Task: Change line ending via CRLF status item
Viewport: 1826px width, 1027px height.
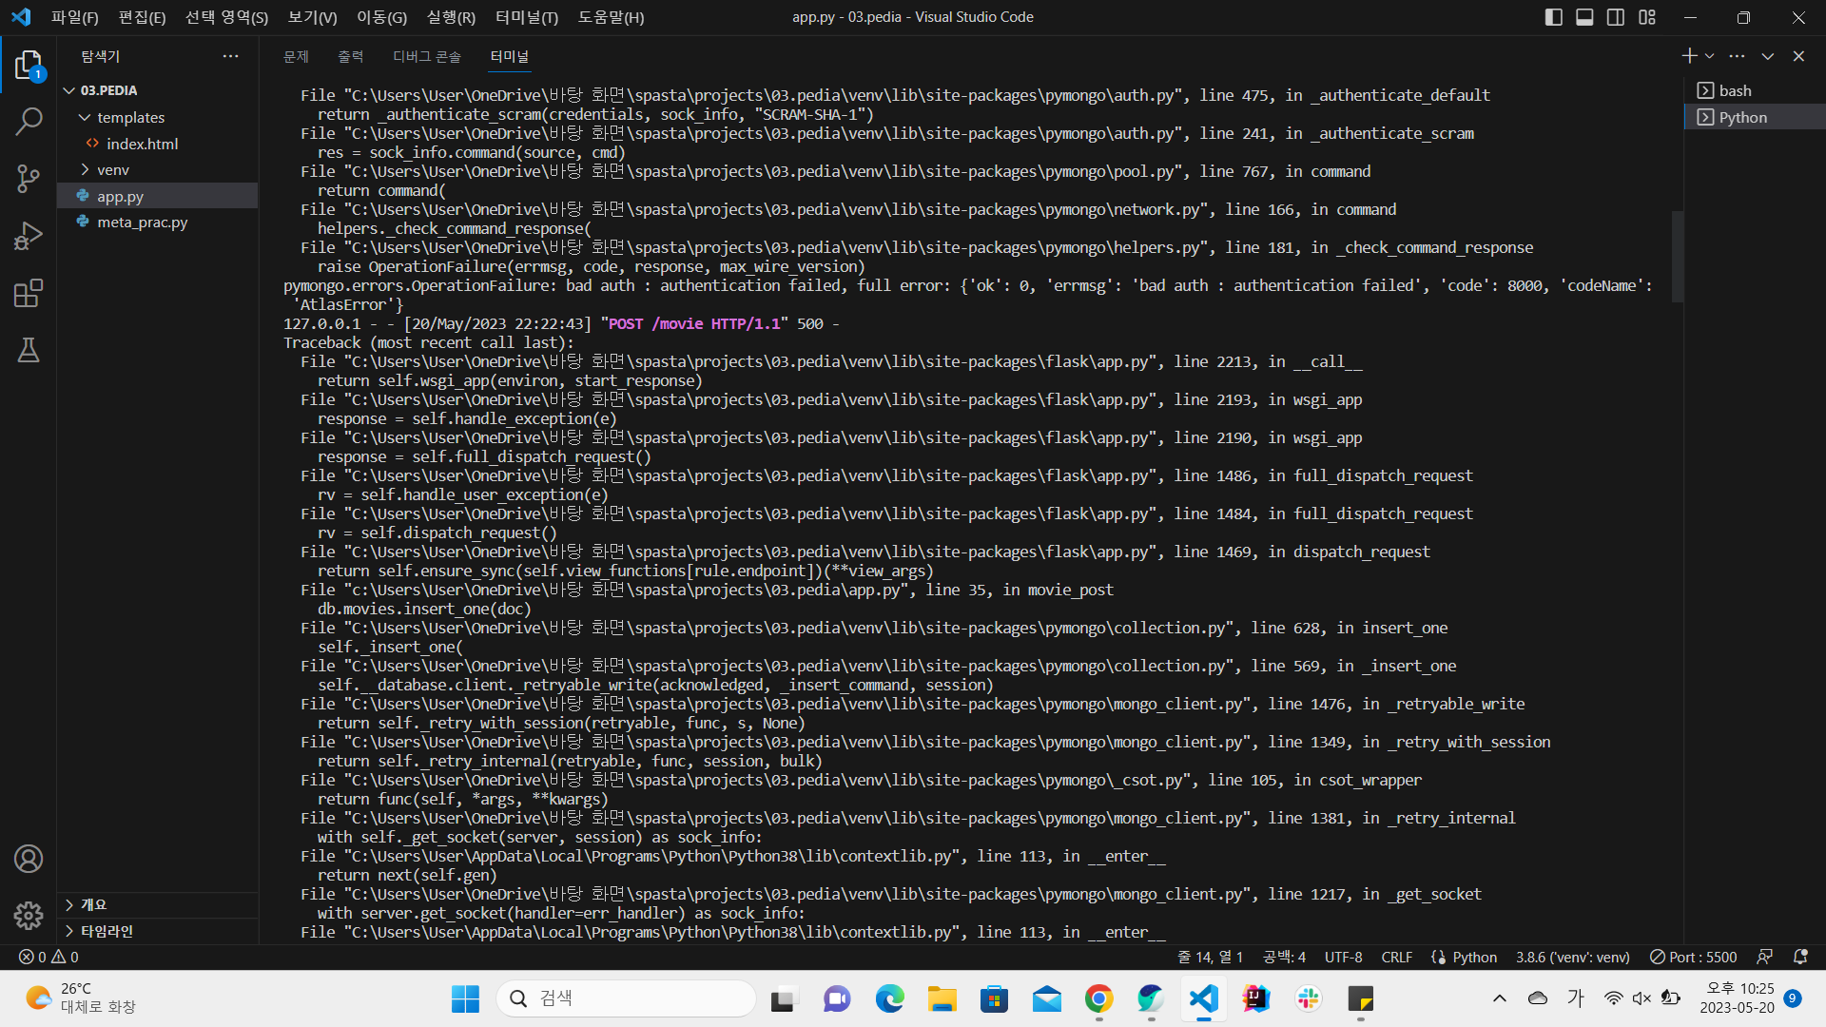Action: [1396, 957]
